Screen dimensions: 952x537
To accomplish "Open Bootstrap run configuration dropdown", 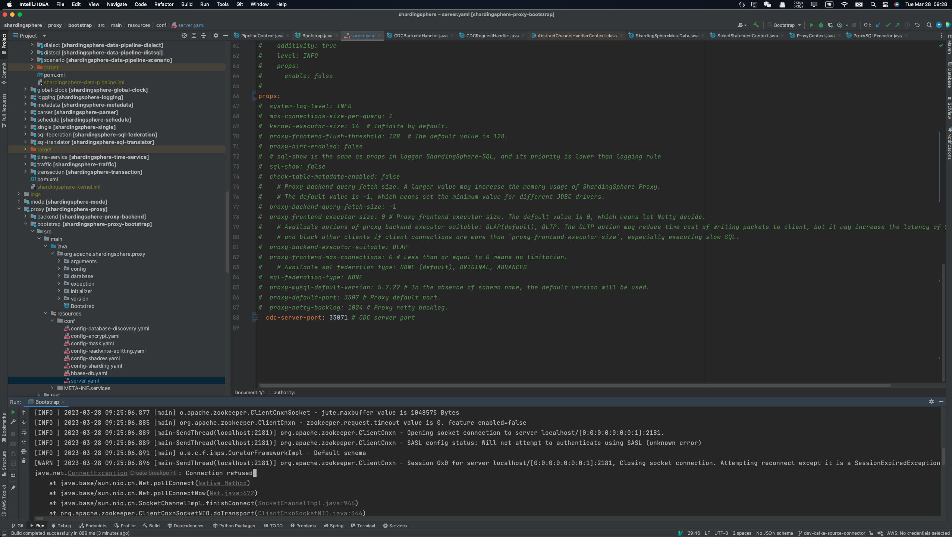I will [785, 25].
